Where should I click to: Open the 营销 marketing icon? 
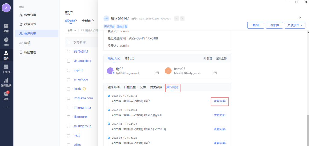(x=6, y=41)
